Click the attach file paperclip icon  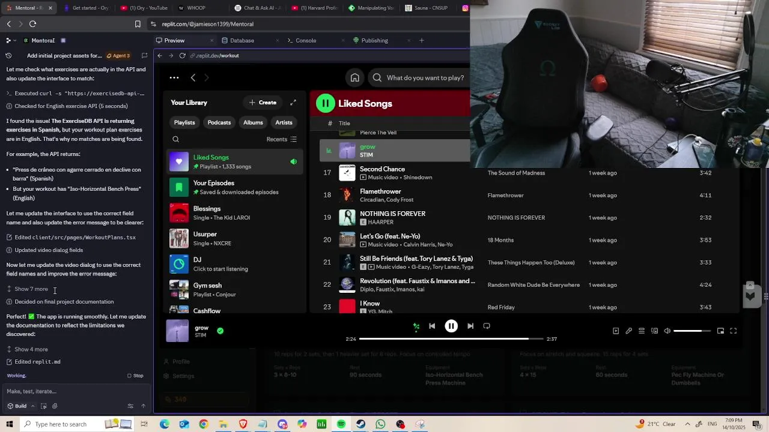tap(55, 406)
